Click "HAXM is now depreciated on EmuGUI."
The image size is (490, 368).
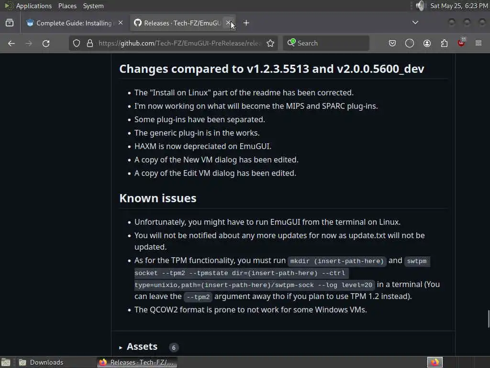[203, 146]
